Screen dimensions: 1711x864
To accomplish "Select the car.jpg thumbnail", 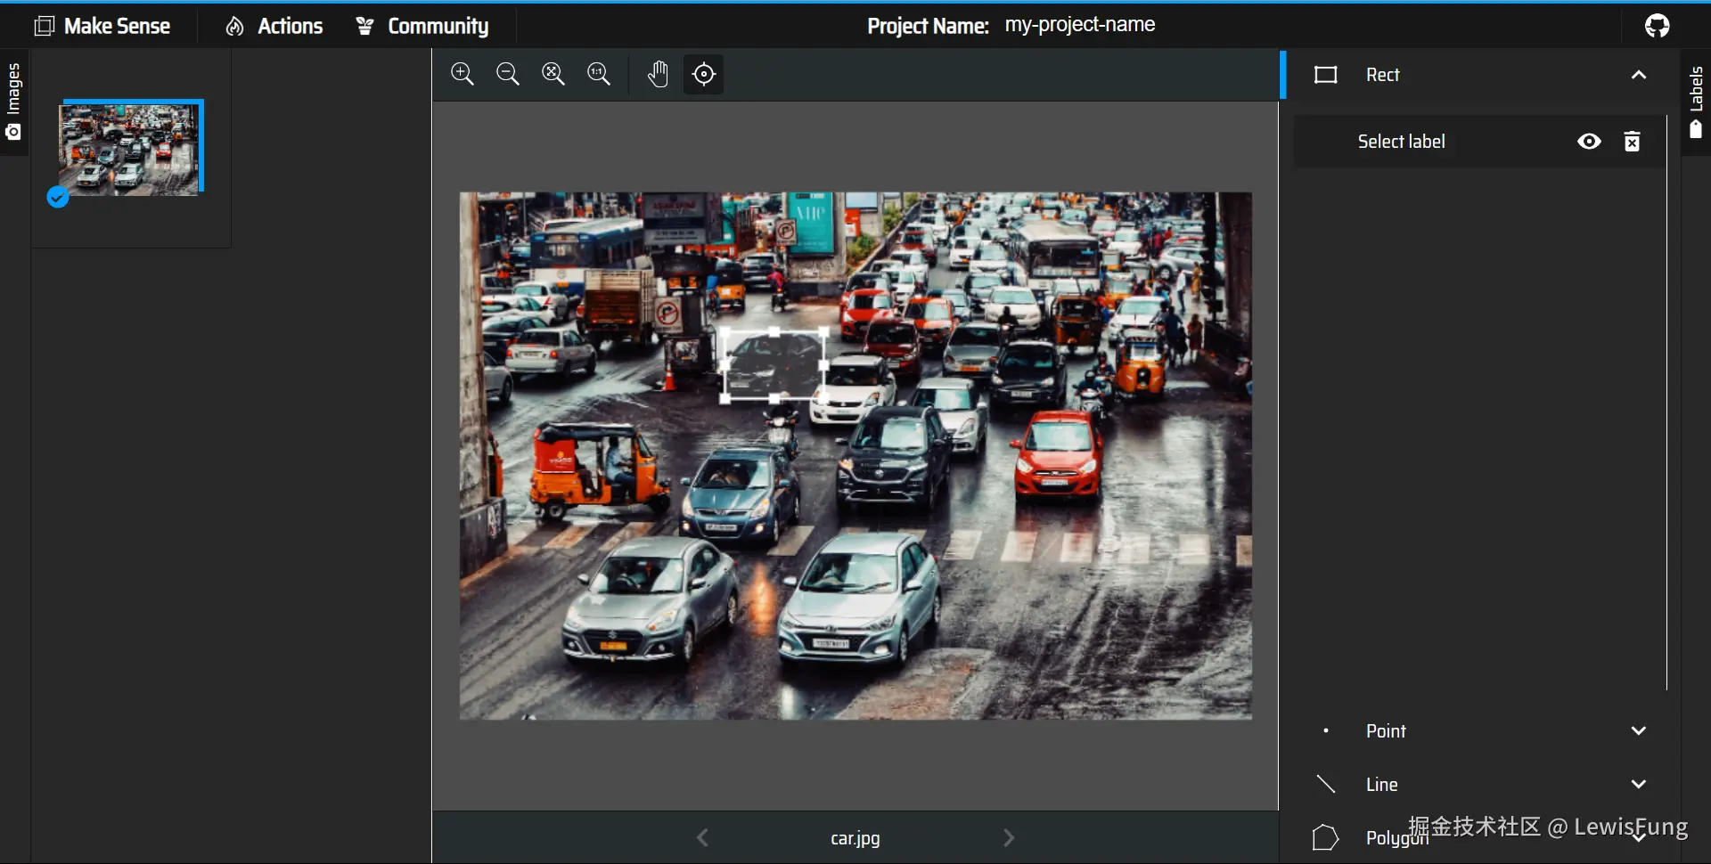I will pos(130,150).
